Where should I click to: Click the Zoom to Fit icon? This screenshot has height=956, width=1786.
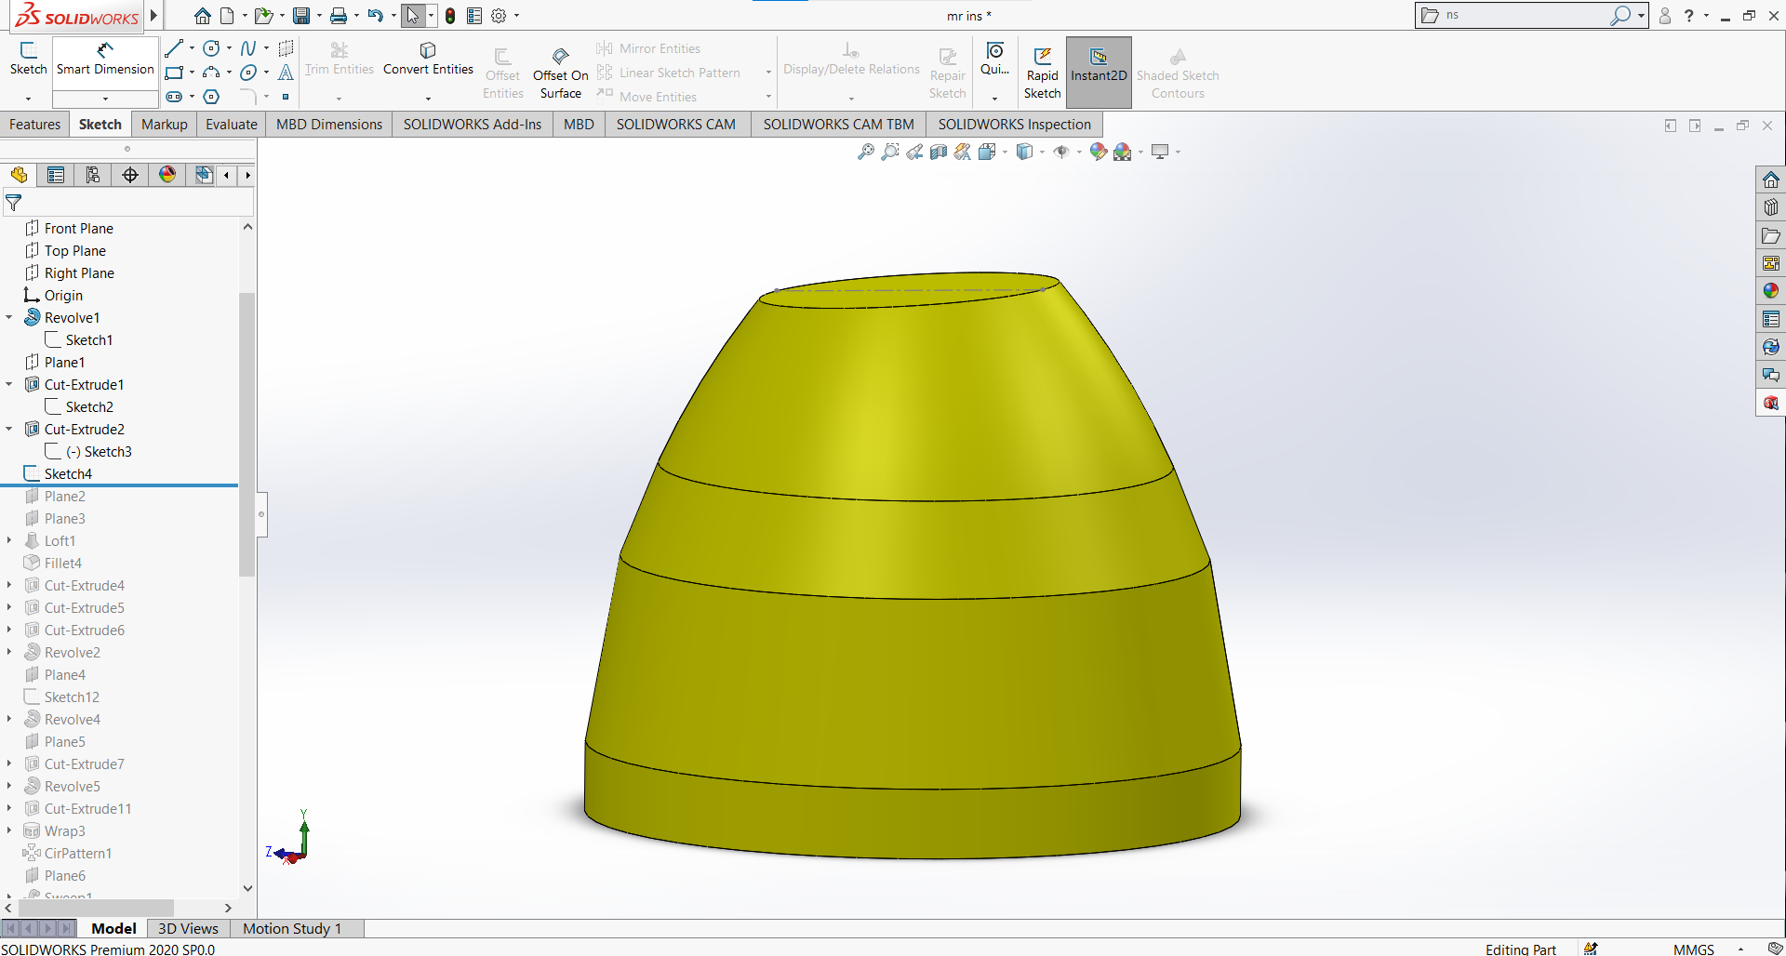[866, 152]
